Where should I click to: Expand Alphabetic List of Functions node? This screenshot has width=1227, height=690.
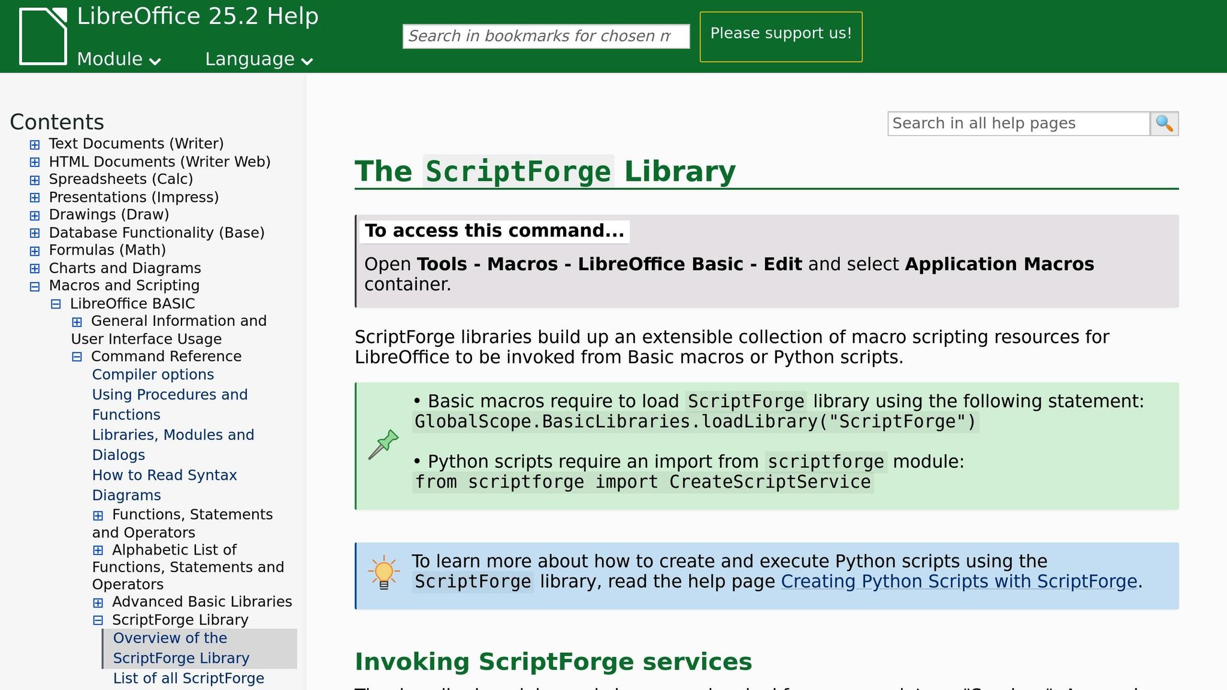coord(98,550)
